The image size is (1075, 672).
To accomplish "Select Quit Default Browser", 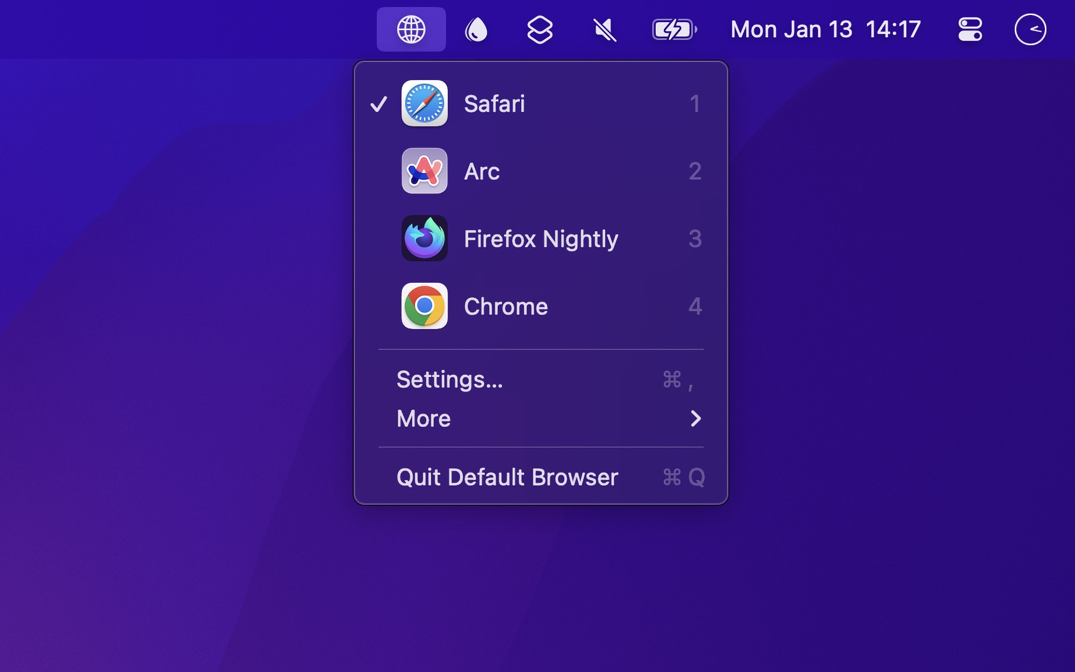I will (541, 477).
